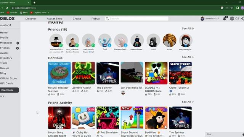This screenshot has height=137, width=244.
Task: Open the Maps bookmark
Action: [x=24, y=13]
